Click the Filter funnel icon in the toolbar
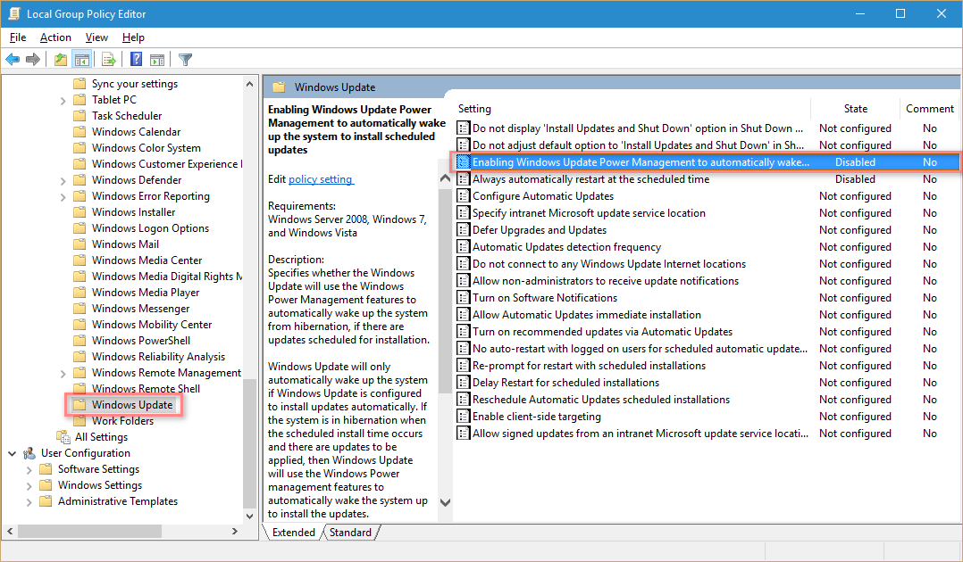The height and width of the screenshot is (562, 963). (x=186, y=60)
